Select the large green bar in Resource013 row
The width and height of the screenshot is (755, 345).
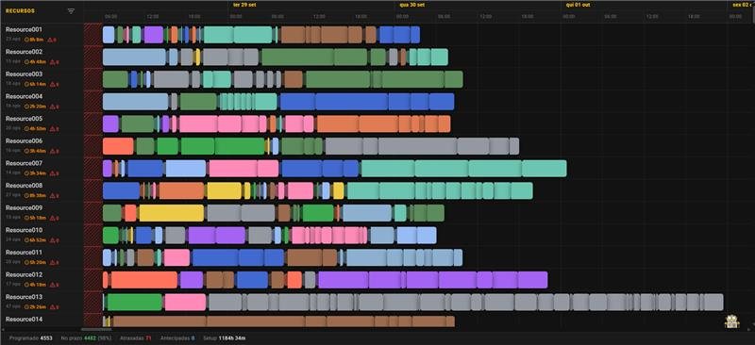pyautogui.click(x=134, y=303)
